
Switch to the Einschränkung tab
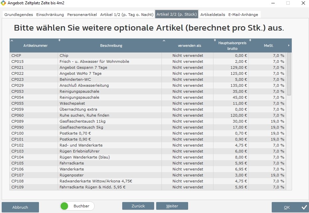(50, 15)
